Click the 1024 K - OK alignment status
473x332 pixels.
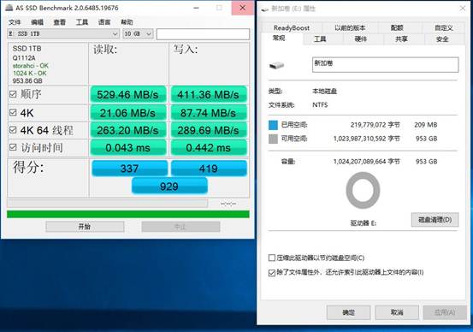pos(30,73)
